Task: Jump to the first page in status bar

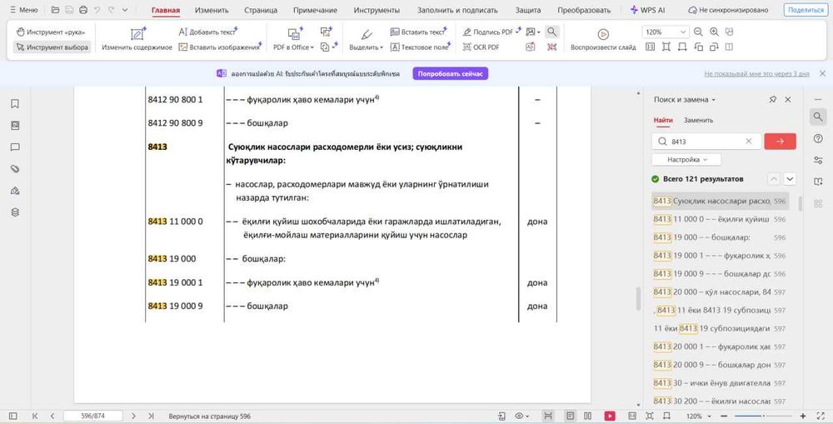Action: (35, 416)
